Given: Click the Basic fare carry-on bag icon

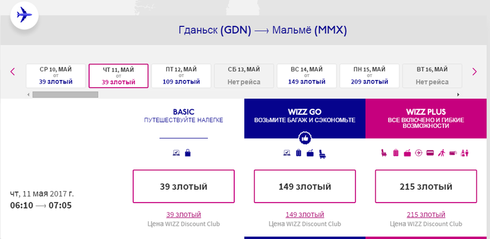Looking at the screenshot, I should 188,154.
